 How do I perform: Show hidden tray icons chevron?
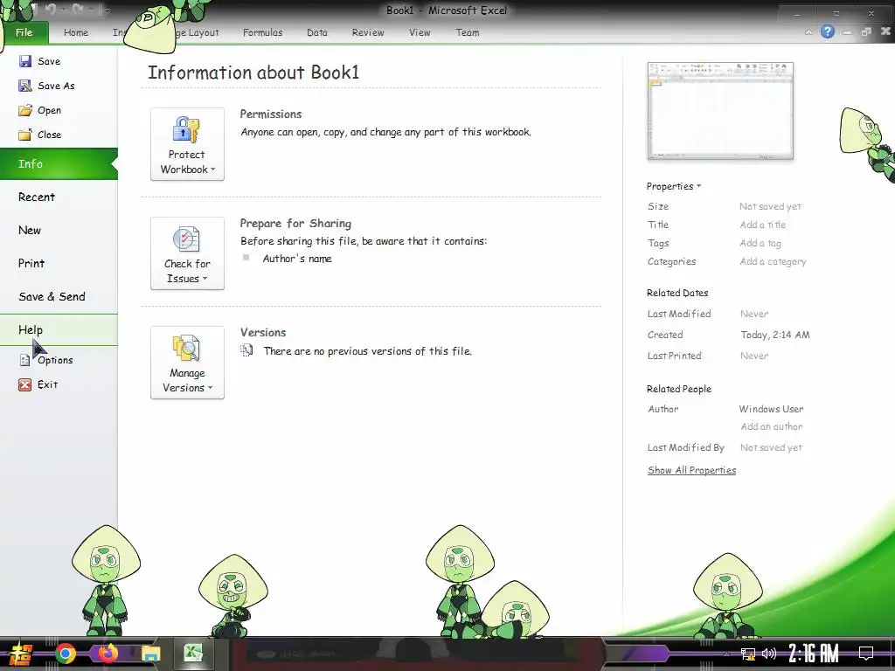pos(726,654)
